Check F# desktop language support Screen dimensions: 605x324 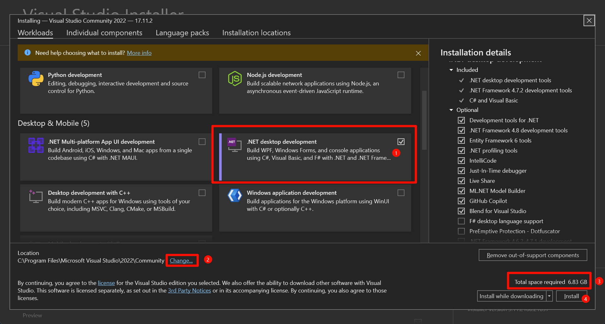click(x=461, y=221)
